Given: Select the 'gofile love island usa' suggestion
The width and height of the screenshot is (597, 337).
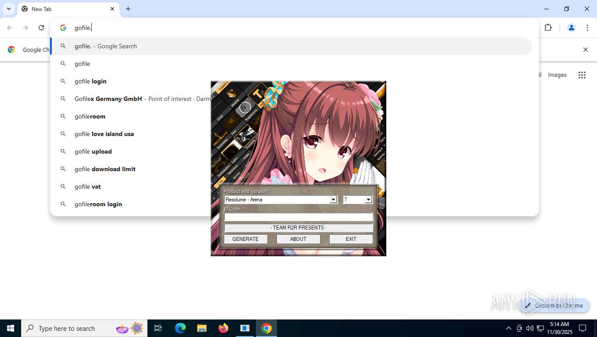Looking at the screenshot, I should click(291, 134).
